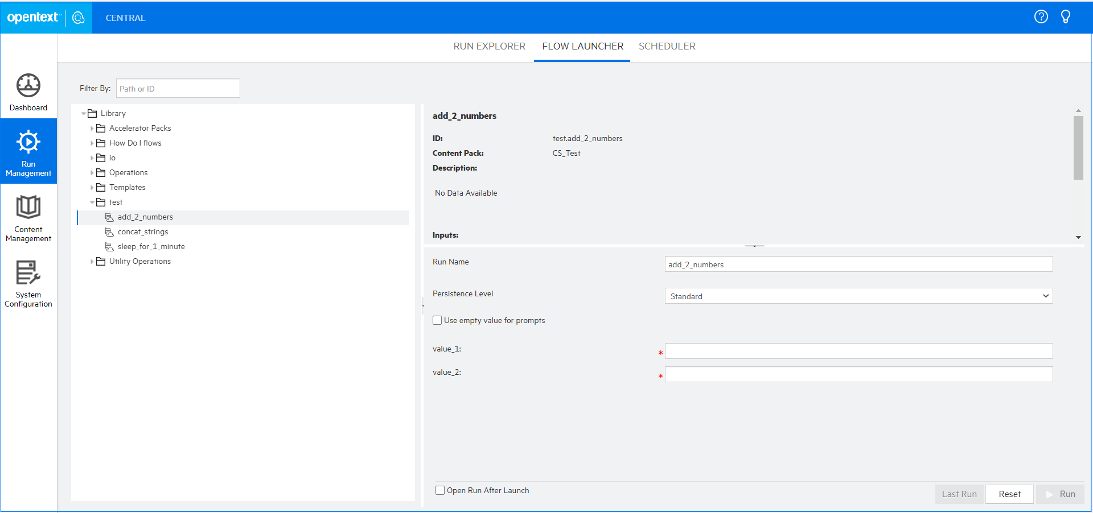Collapse the test folder

(92, 202)
